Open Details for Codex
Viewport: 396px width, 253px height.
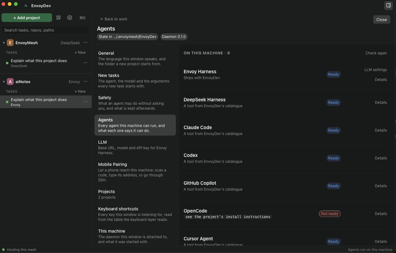click(381, 158)
